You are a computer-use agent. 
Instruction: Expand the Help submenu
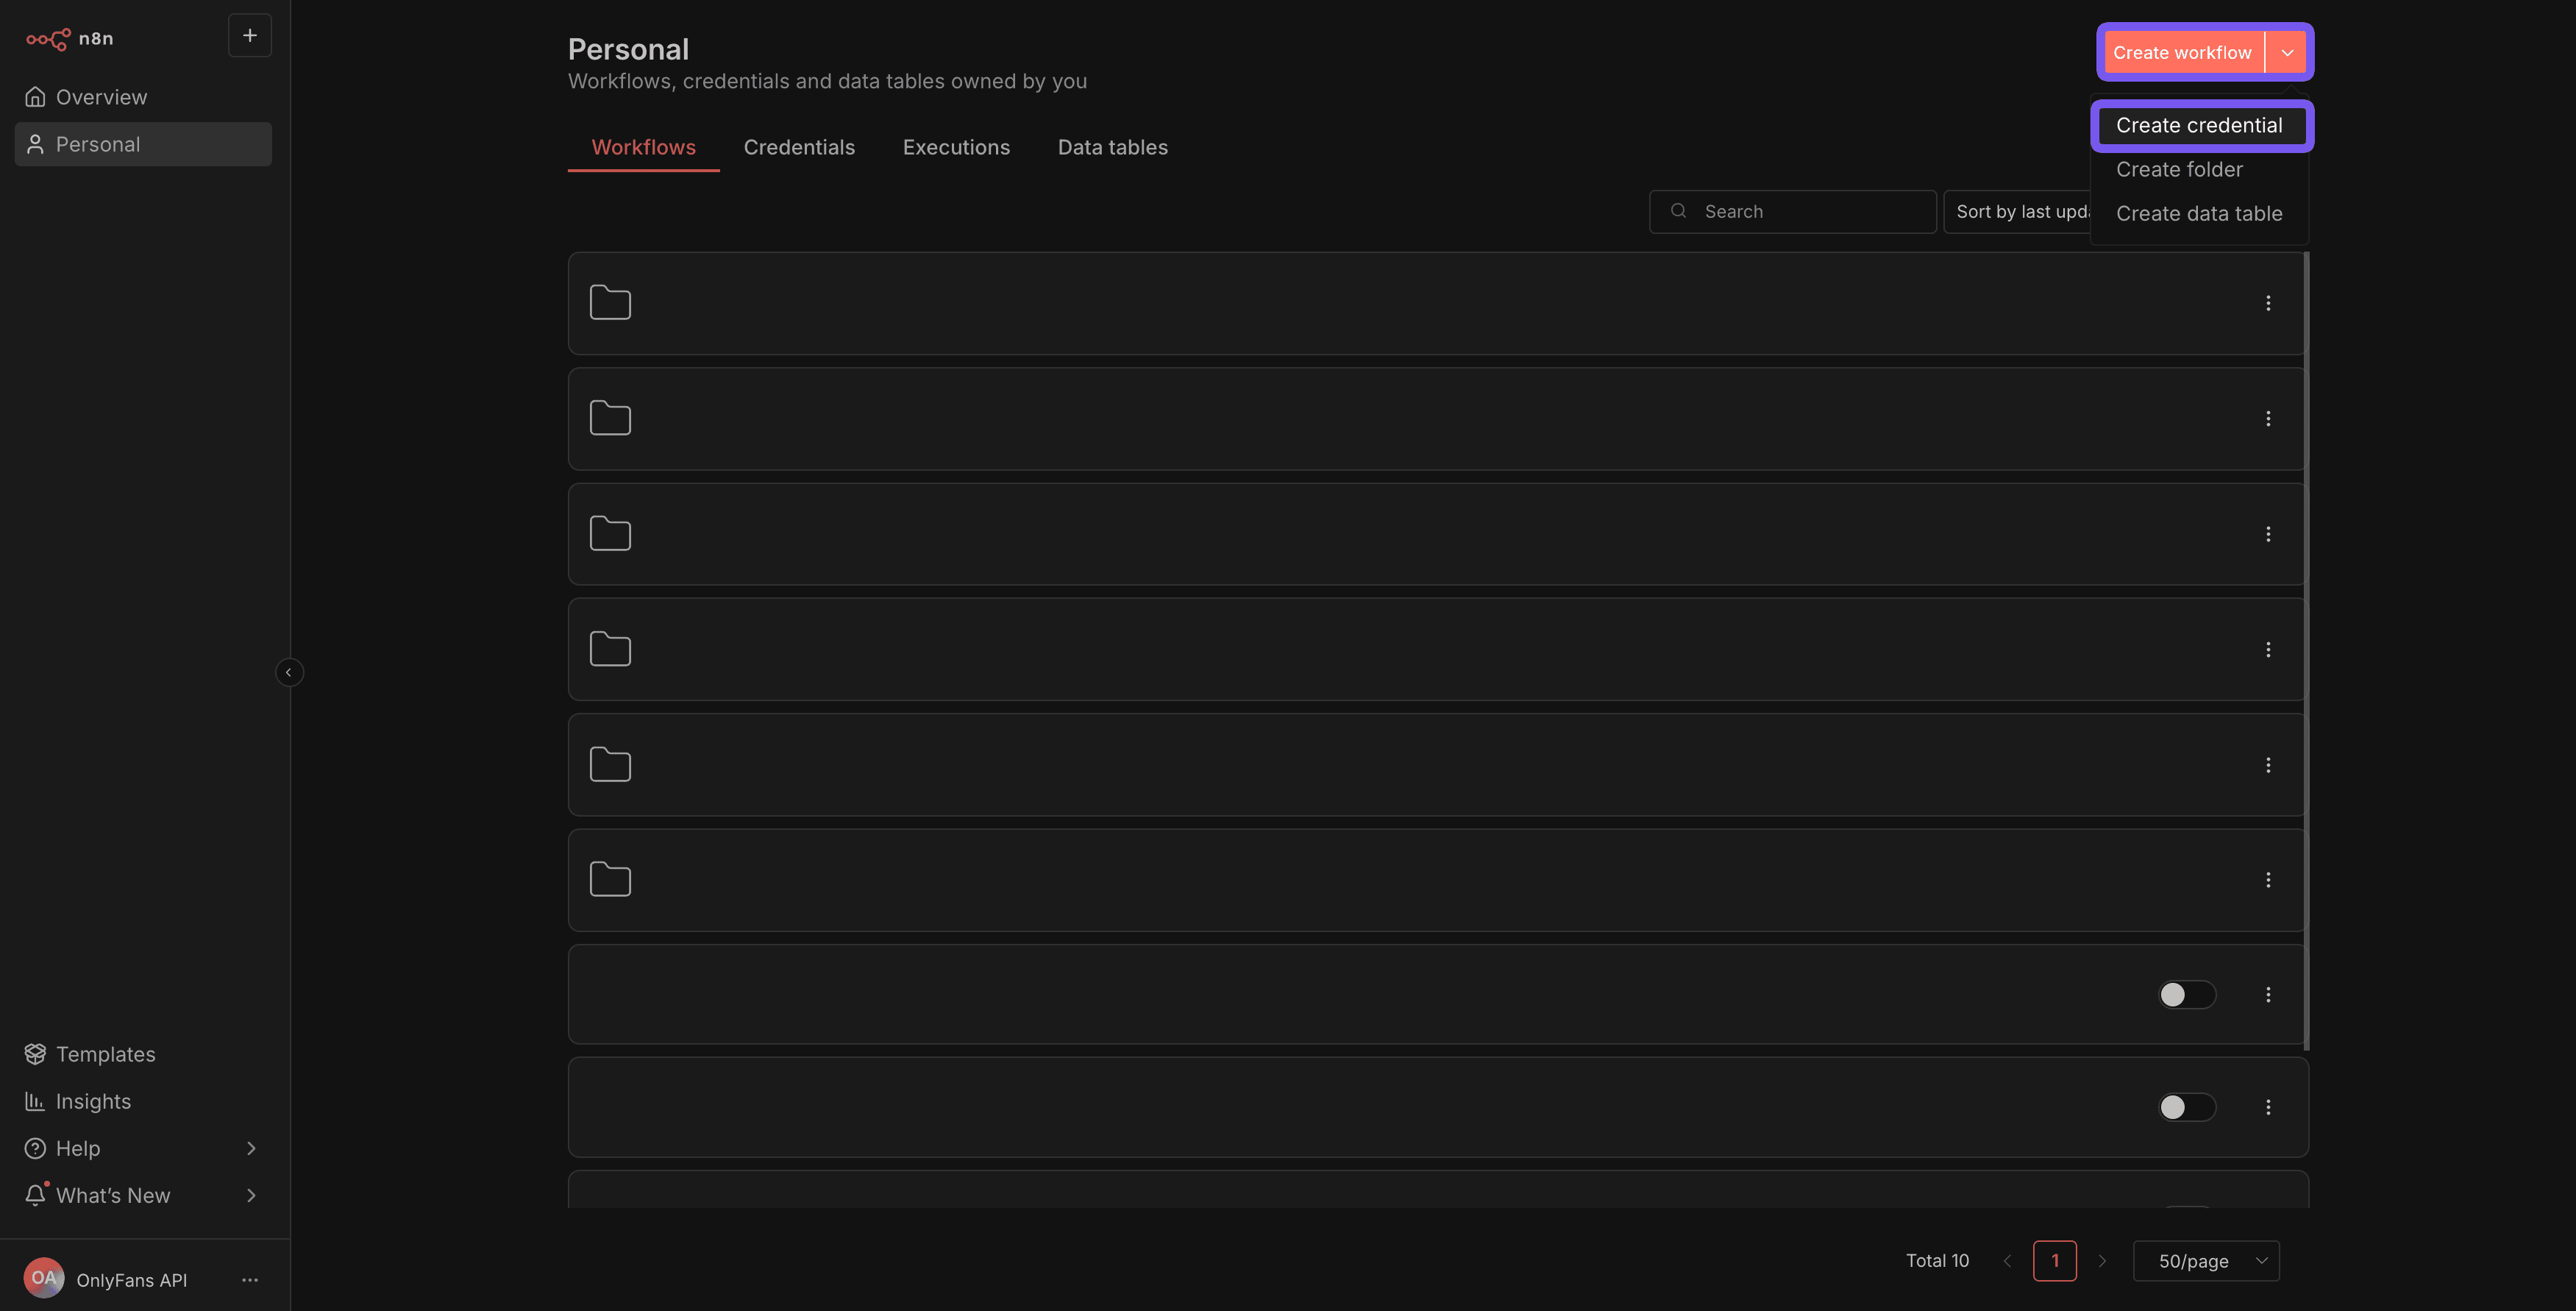(251, 1148)
